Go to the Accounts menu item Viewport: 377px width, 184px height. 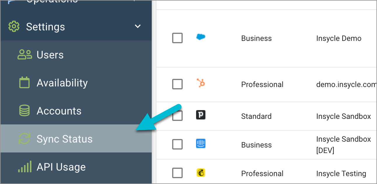tap(76, 111)
